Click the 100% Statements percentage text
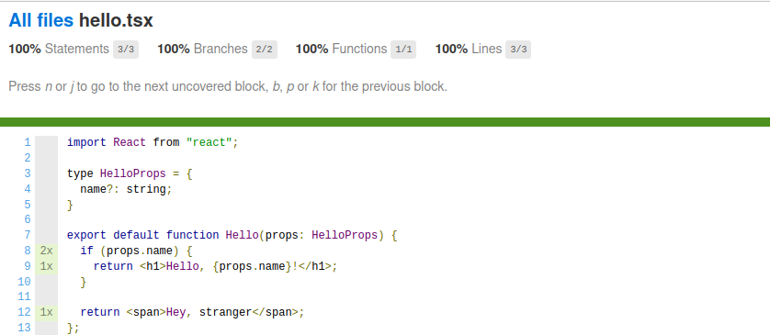770x335 pixels. click(25, 49)
